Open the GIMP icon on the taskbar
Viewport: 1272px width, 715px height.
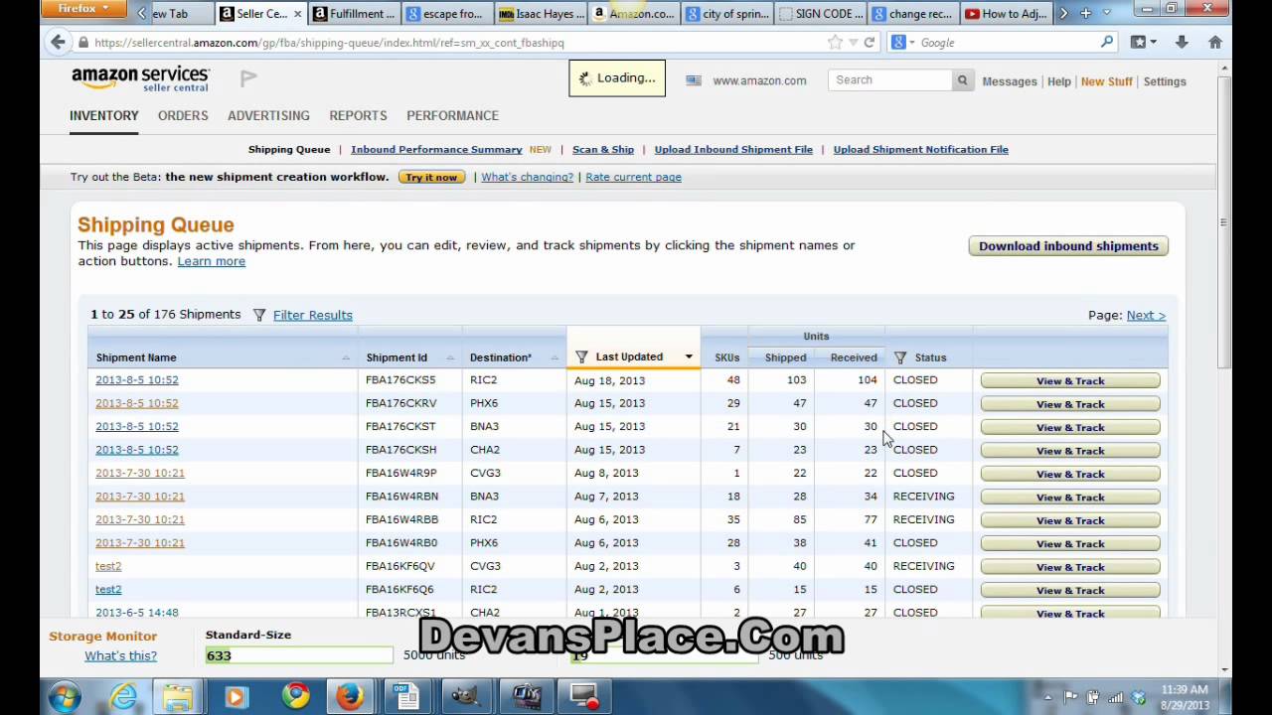point(466,697)
